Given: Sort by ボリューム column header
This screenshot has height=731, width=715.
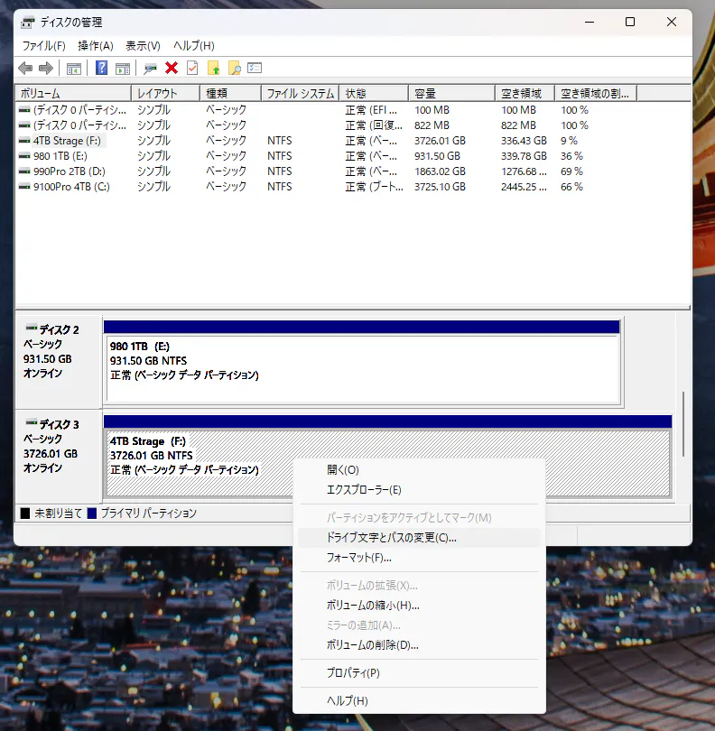Looking at the screenshot, I should [x=73, y=93].
